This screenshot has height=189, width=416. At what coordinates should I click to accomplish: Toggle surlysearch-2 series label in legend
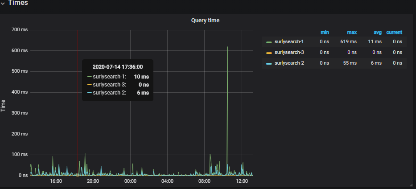point(289,63)
